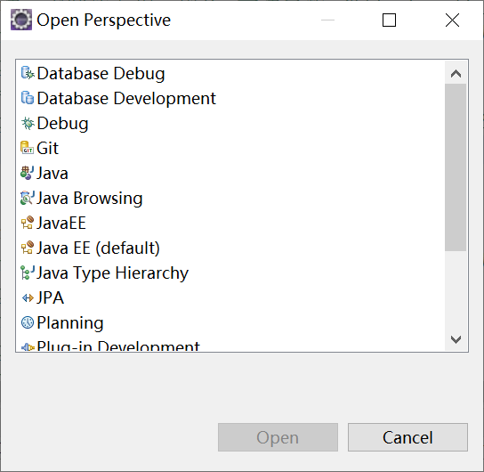Image resolution: width=484 pixels, height=472 pixels.
Task: Select the Java Browsing magnifier icon
Action: click(28, 198)
